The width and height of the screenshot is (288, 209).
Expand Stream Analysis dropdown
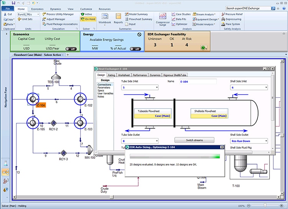tap(204, 14)
